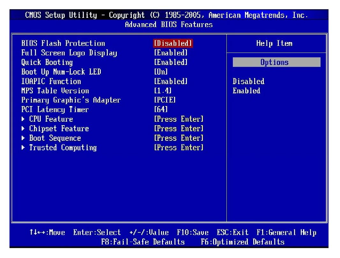Click the CMOS Setup Utility copyright line
The height and width of the screenshot is (258, 340).
pos(166,15)
